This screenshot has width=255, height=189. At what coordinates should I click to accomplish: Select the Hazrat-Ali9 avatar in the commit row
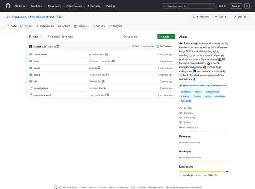pyautogui.click(x=30, y=47)
